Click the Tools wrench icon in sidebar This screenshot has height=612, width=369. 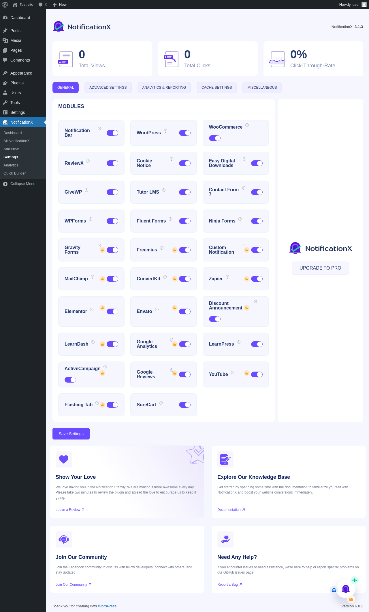tap(5, 103)
